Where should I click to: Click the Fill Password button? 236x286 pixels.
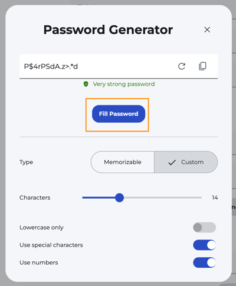pos(119,114)
